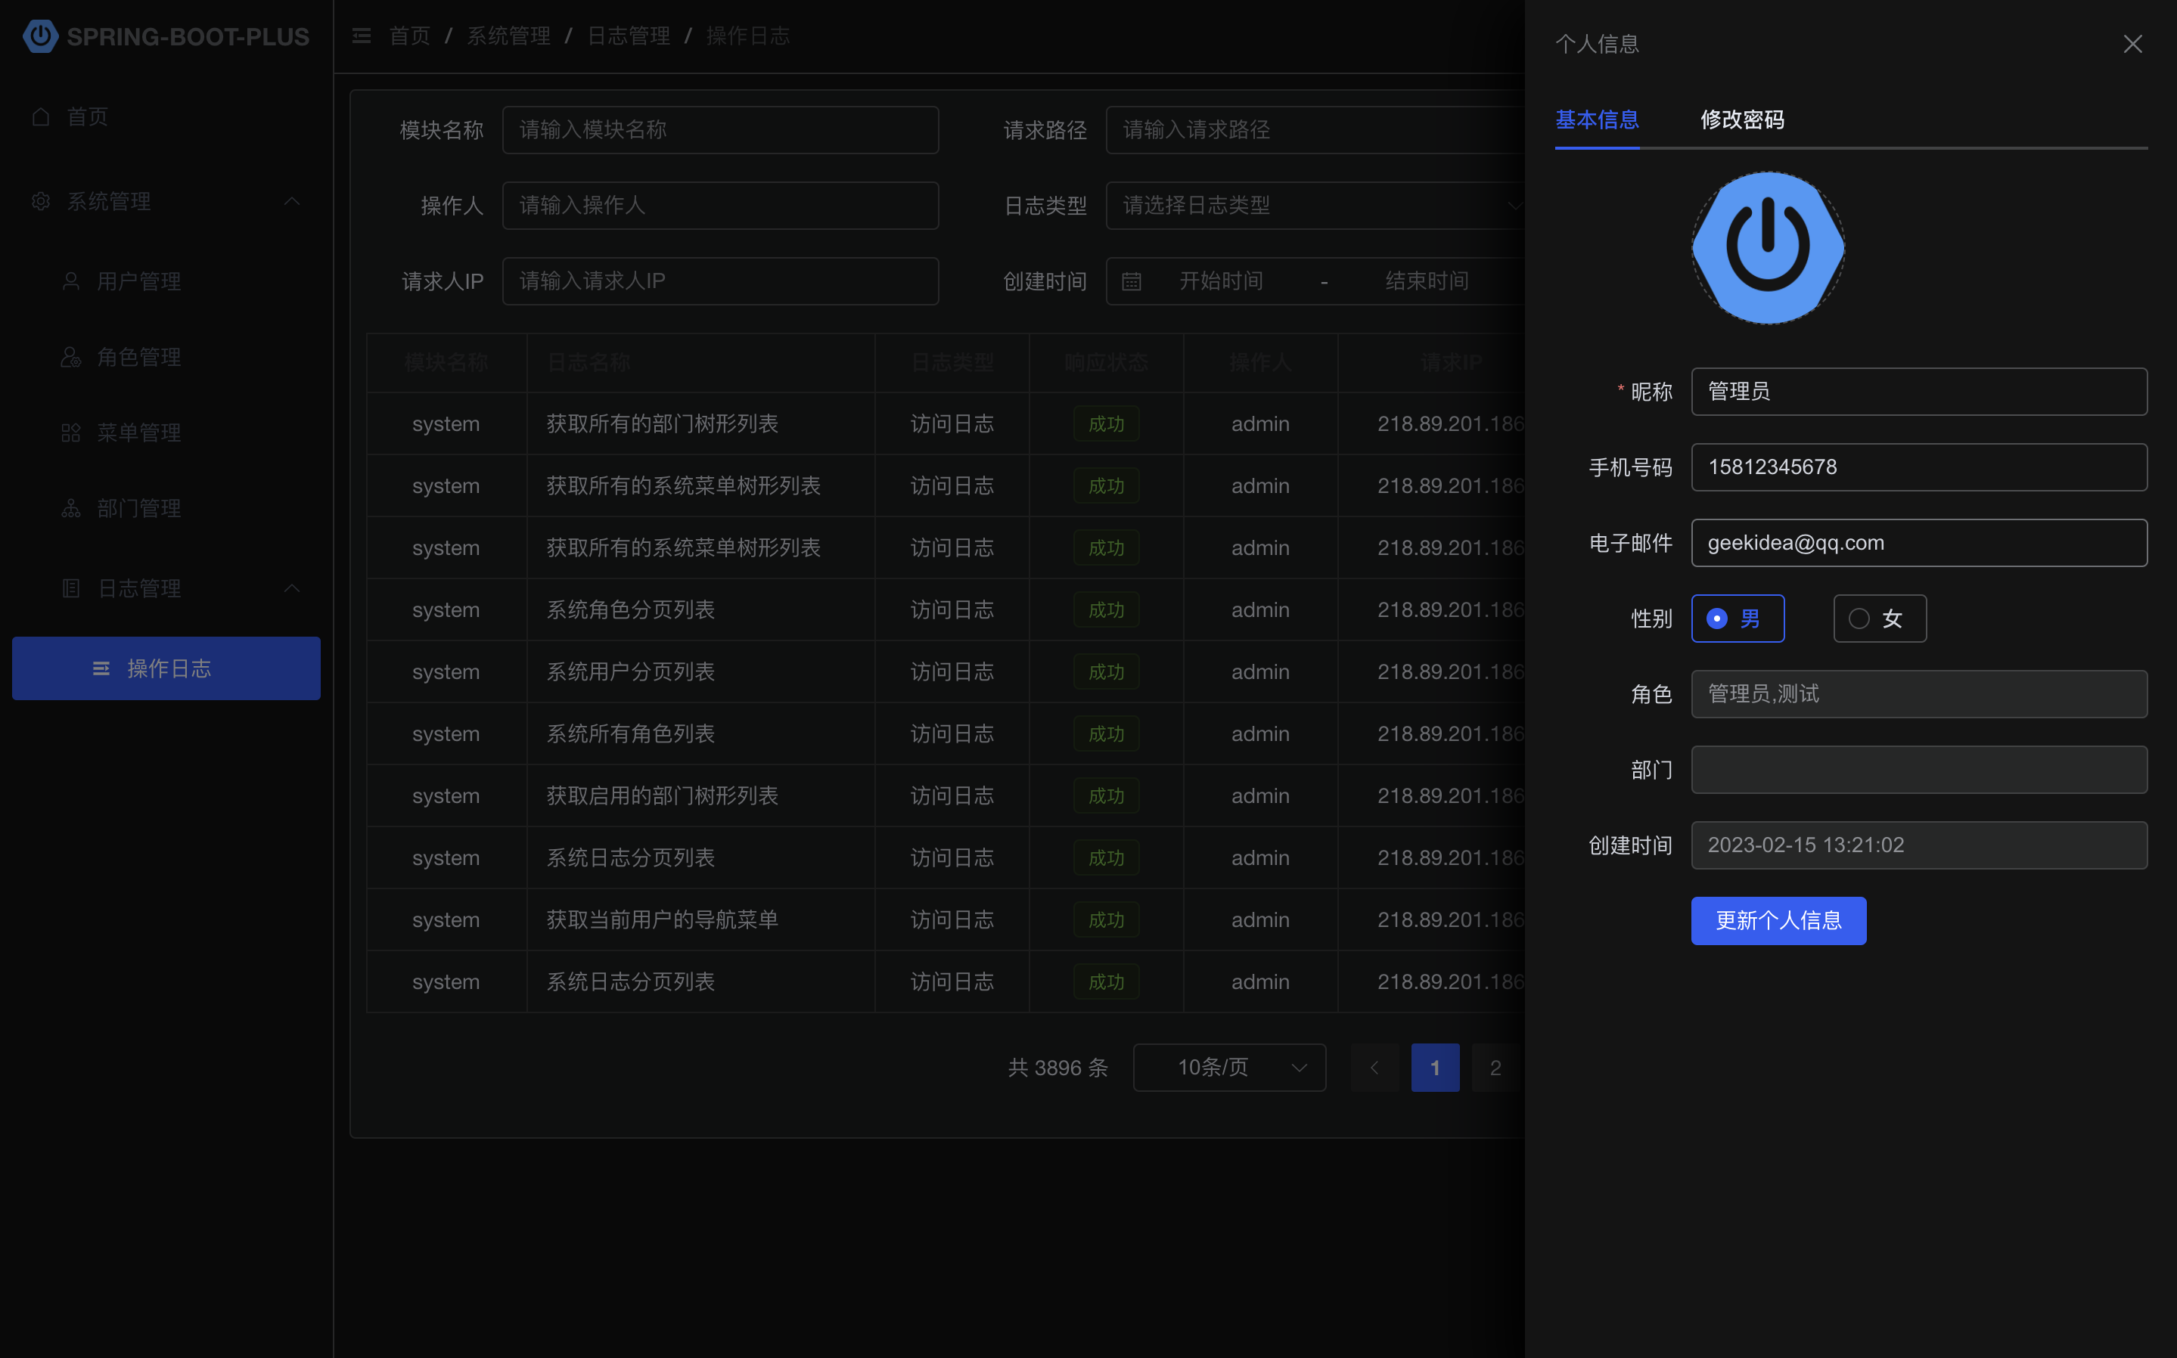Screen dimensions: 2177x1358
Task: Select the 女 gender radio button
Action: click(x=1859, y=619)
